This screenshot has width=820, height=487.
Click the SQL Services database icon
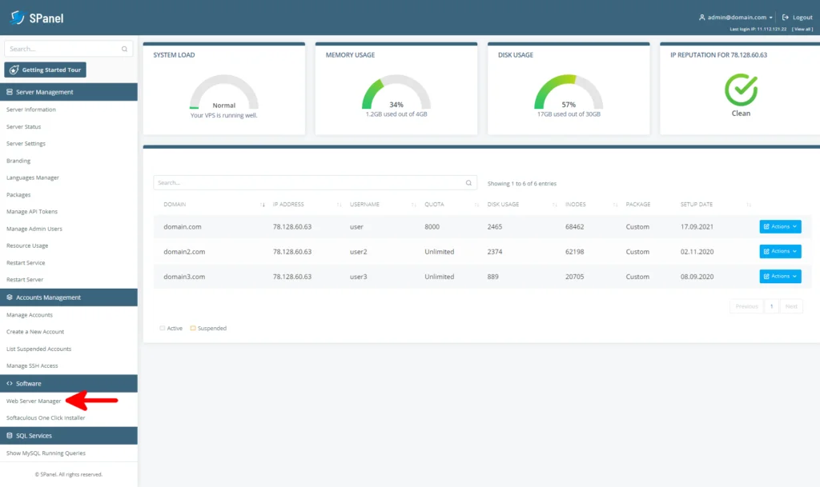point(11,434)
